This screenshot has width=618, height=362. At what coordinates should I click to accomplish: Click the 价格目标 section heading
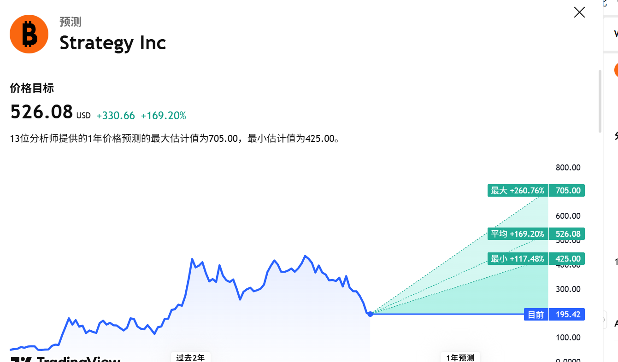tap(32, 88)
